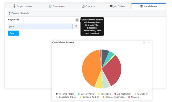This screenshot has width=172, height=102.
Task: Toggle Candidate Inbox legend item
Action: (x=66, y=97)
